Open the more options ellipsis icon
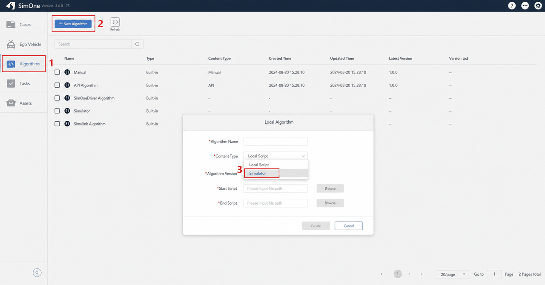 click(x=525, y=6)
